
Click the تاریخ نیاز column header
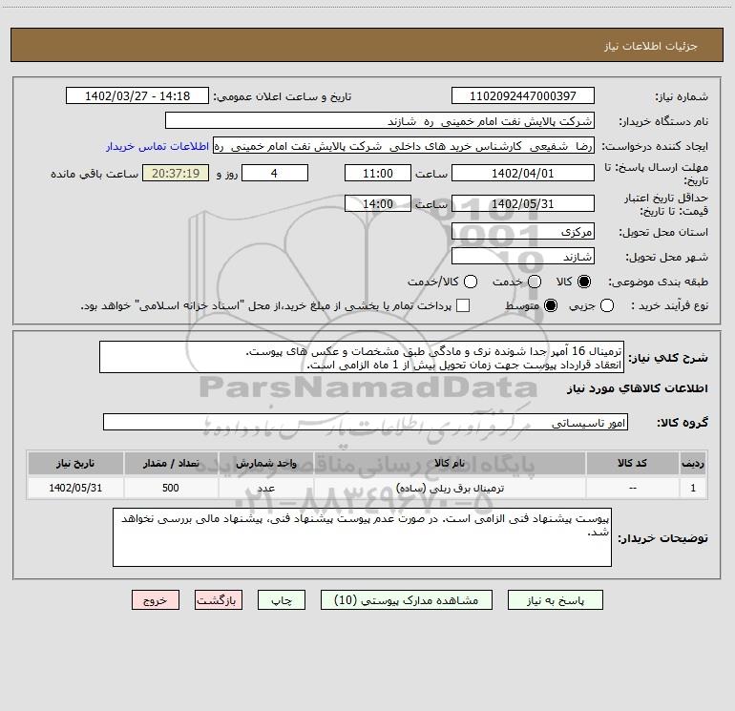(75, 463)
